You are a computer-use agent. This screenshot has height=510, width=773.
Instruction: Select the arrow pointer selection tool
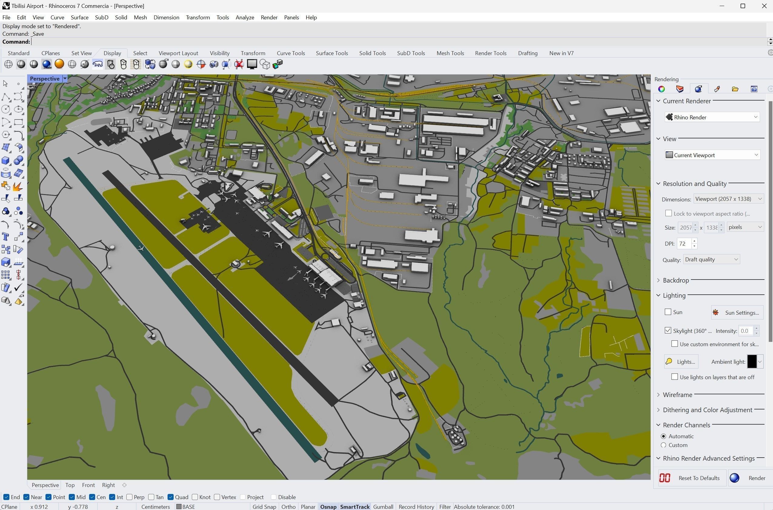click(5, 84)
